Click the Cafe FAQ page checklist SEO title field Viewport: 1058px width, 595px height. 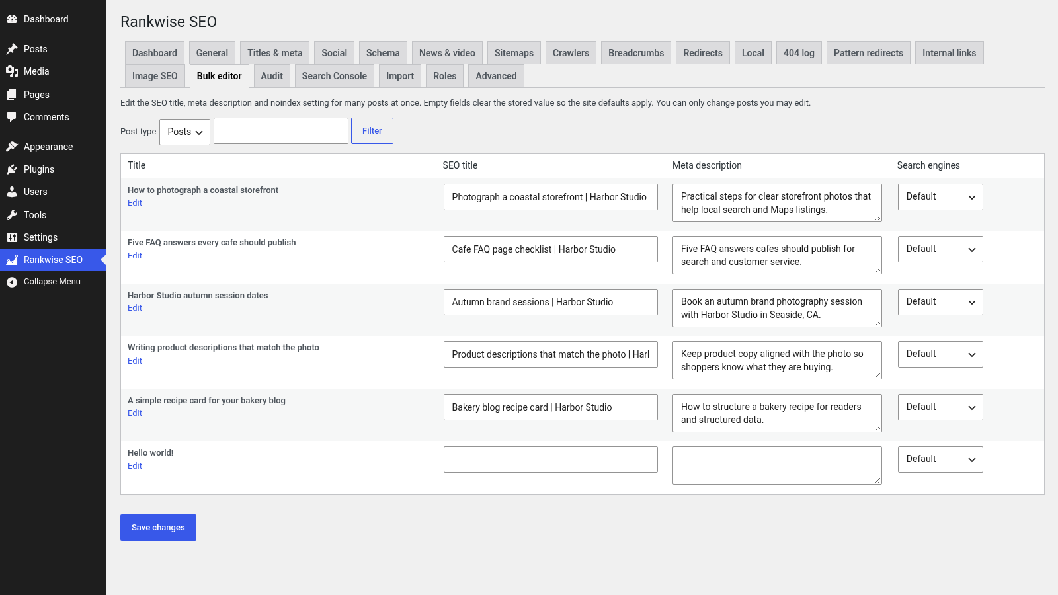click(x=551, y=249)
